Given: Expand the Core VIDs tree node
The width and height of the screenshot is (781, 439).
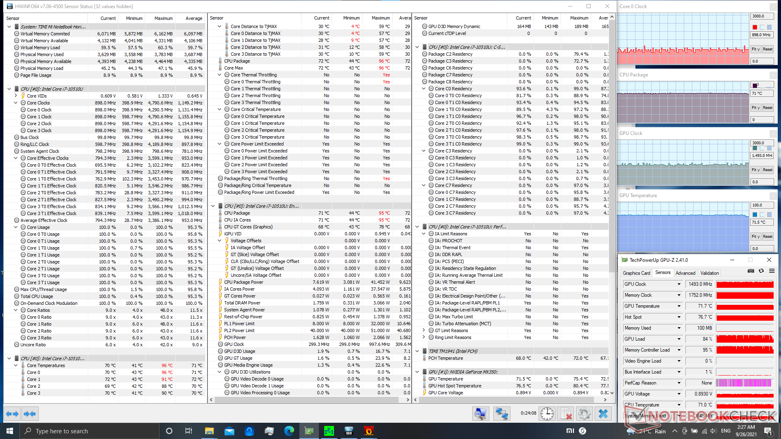Looking at the screenshot, I should pyautogui.click(x=16, y=96).
